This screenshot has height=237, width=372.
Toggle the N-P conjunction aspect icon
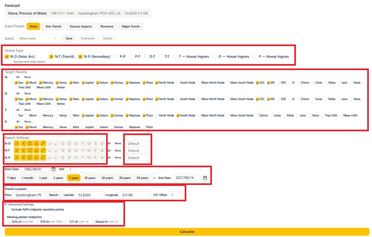(x=17, y=157)
